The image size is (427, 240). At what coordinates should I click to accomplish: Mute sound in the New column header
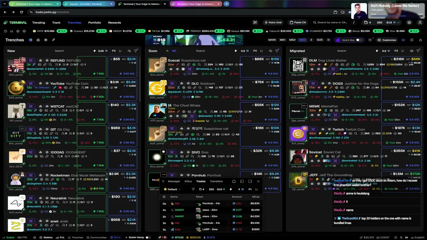pos(129,51)
